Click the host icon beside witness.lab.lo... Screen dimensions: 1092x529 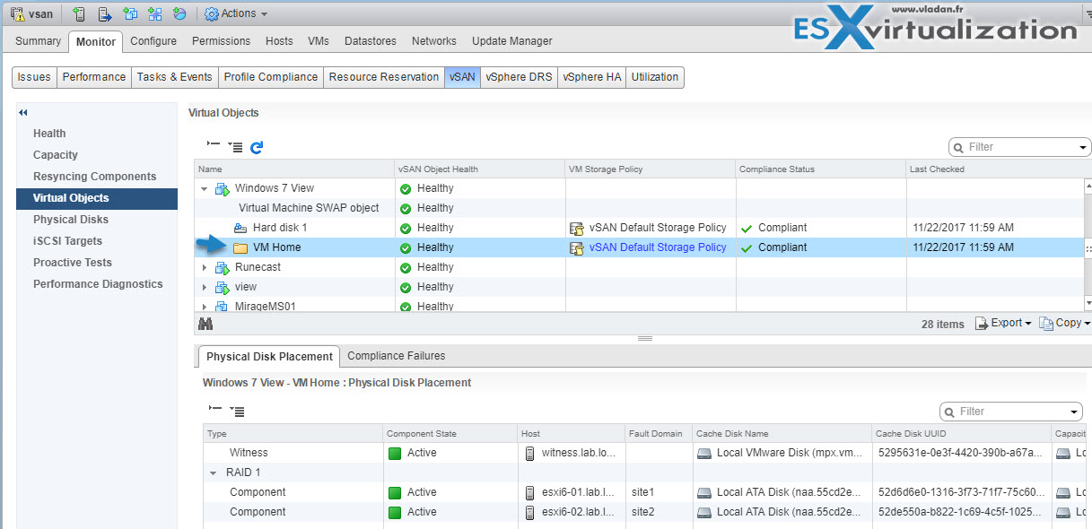[x=529, y=453]
